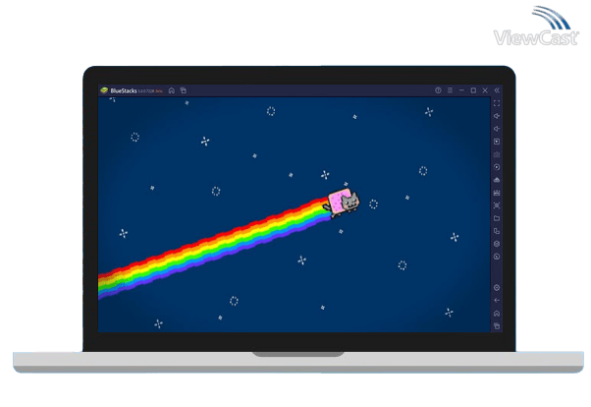Take a screenshot with sidebar capture icon
The height and width of the screenshot is (407, 591).
[x=497, y=205]
